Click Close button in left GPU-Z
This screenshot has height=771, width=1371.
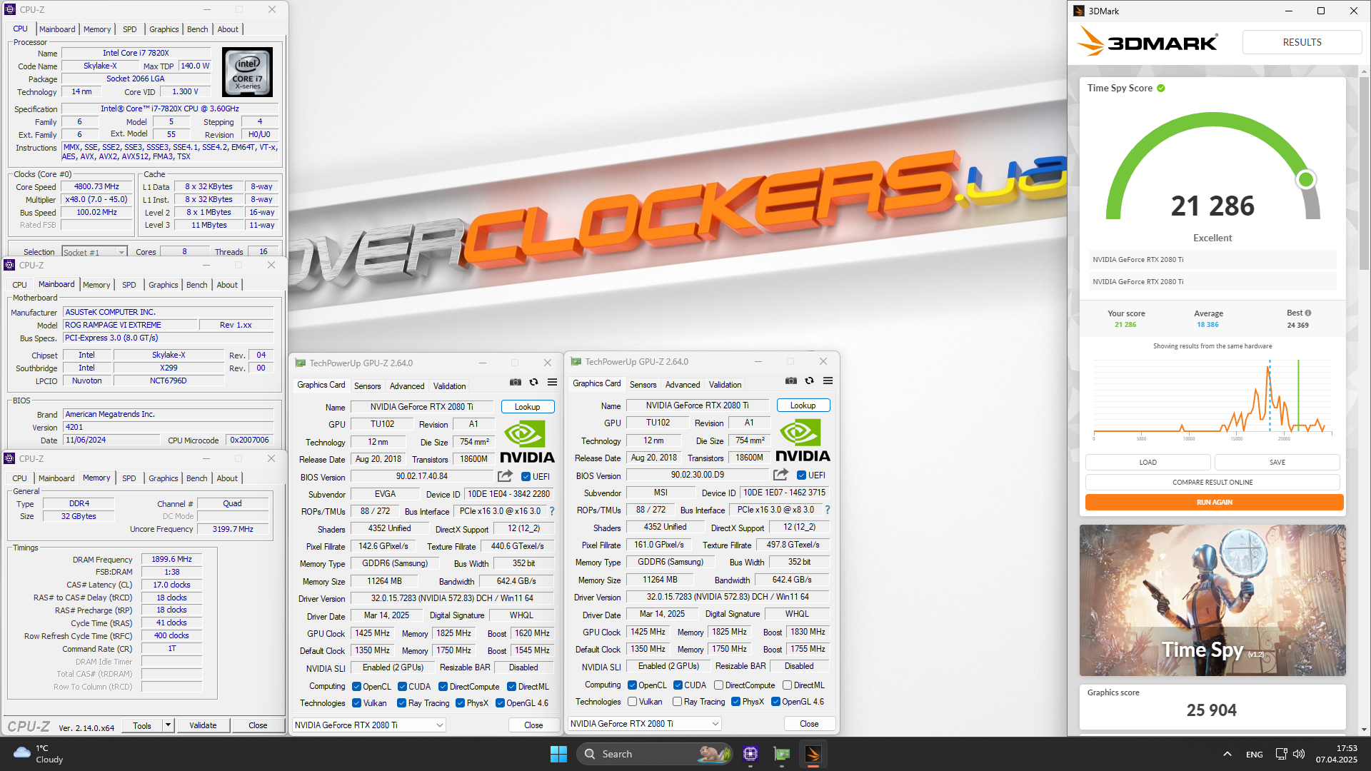point(533,725)
